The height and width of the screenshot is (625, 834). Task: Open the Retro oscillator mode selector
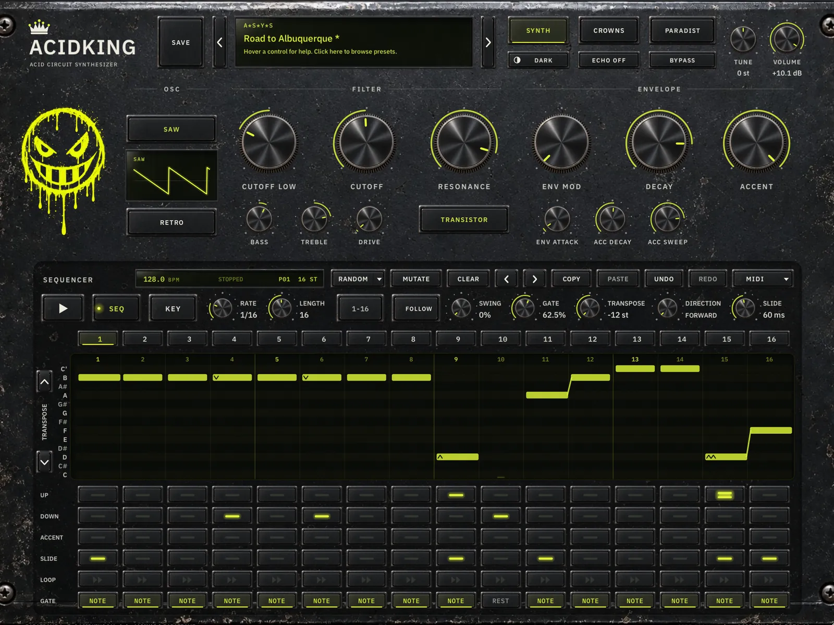(171, 222)
